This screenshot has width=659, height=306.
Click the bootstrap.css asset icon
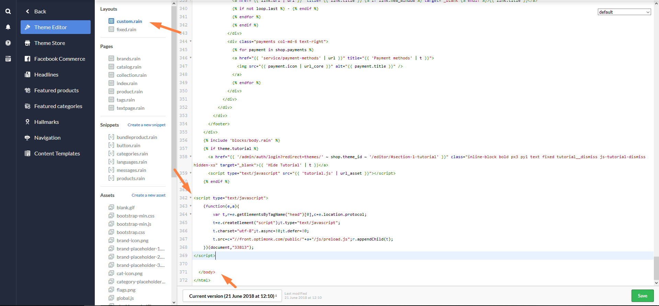coord(111,232)
